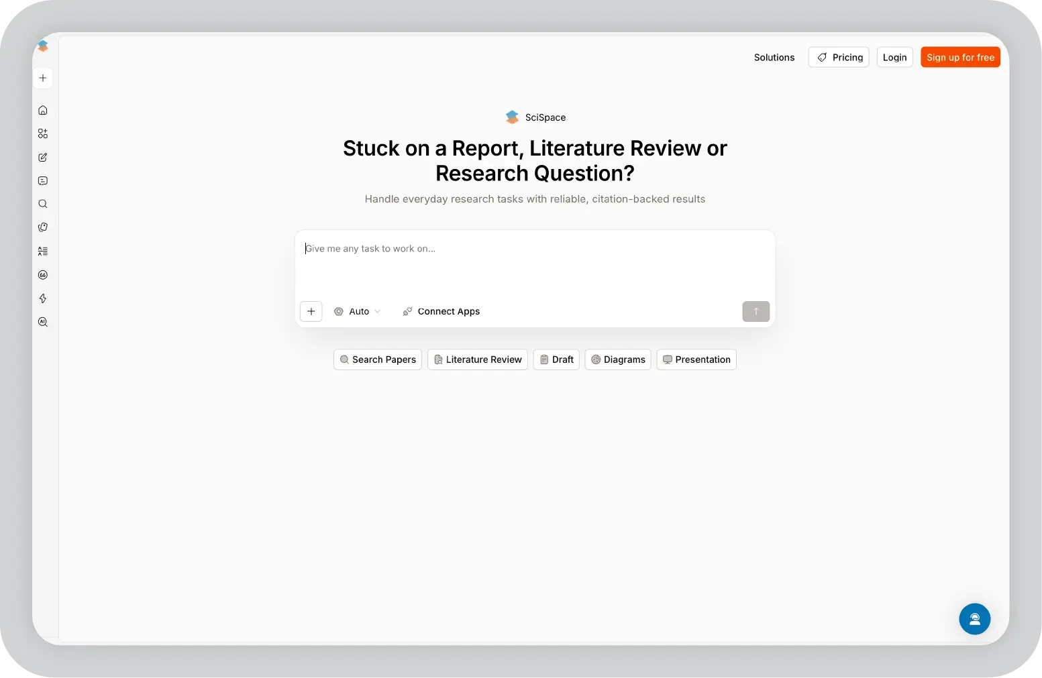Select the Presentation chip
Viewport: 1042px width, 678px height.
[x=696, y=359]
